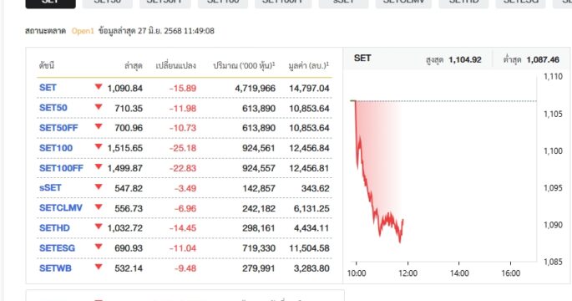The image size is (572, 301).
Task: Open the sSET index link
Action: 50,188
